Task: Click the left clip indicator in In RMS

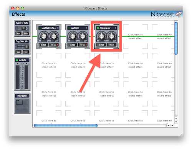Action: (18, 63)
